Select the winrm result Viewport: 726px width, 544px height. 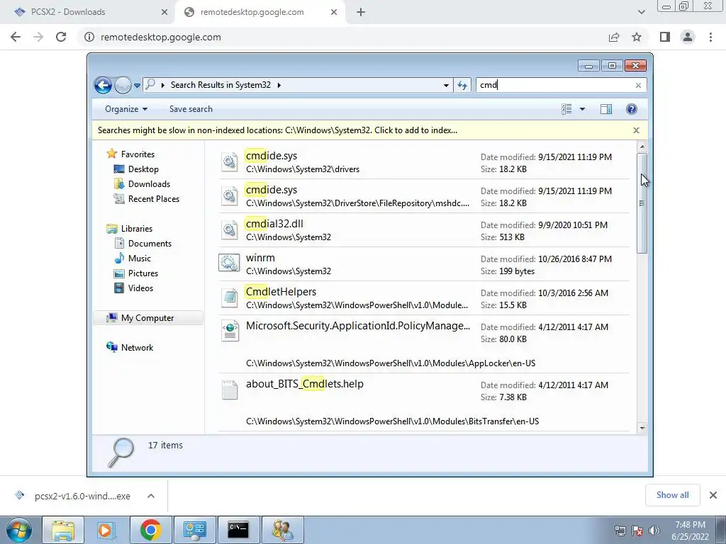pyautogui.click(x=424, y=264)
